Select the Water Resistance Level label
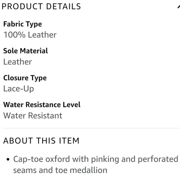 tap(42, 105)
